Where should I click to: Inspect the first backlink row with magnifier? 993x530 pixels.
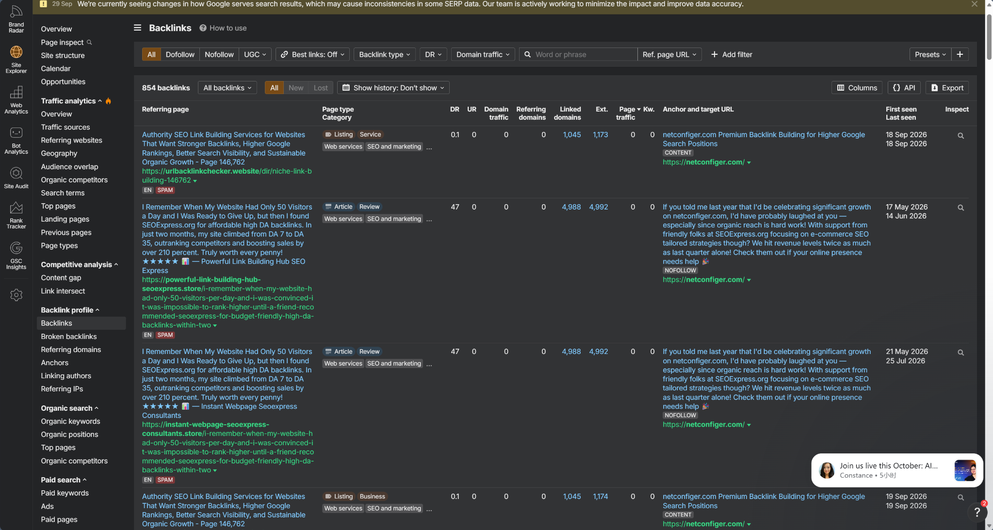point(960,136)
